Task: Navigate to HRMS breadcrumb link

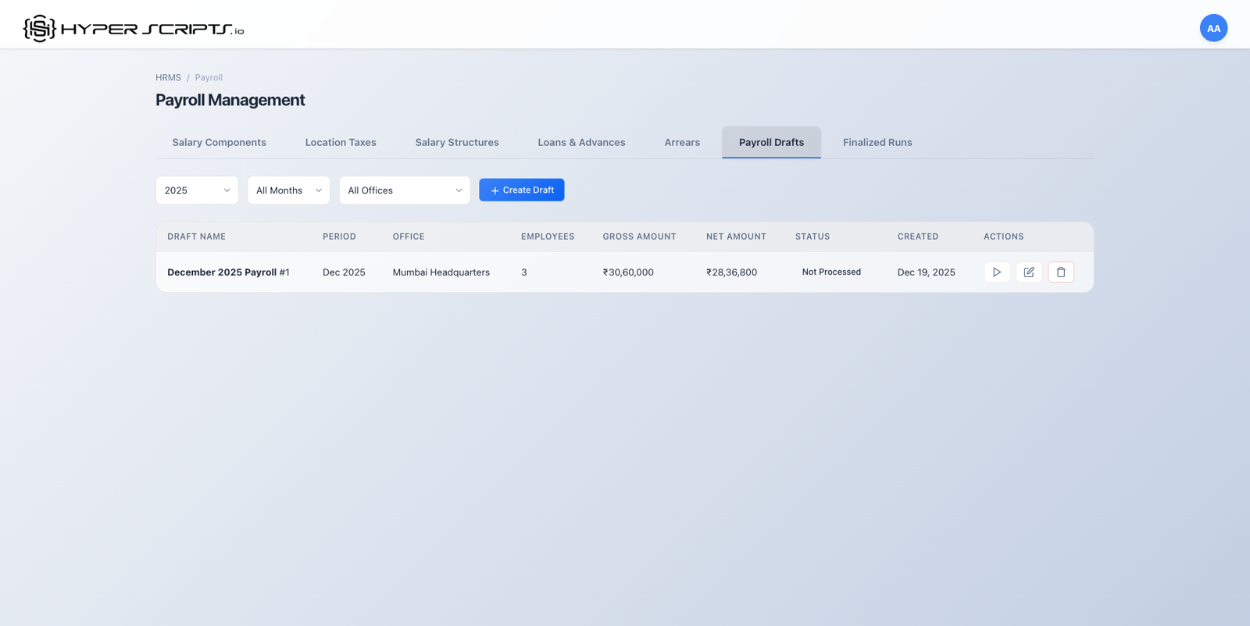Action: (168, 78)
